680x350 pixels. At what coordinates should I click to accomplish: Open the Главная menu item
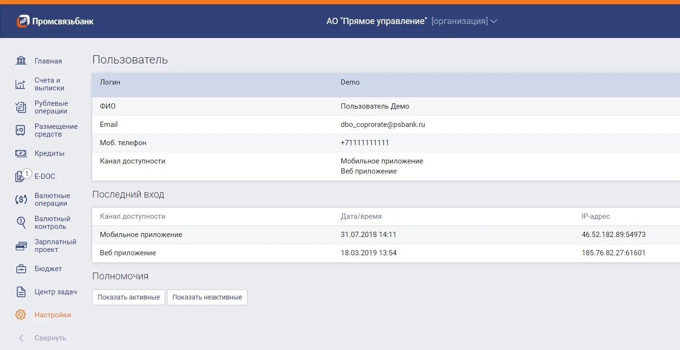(48, 61)
